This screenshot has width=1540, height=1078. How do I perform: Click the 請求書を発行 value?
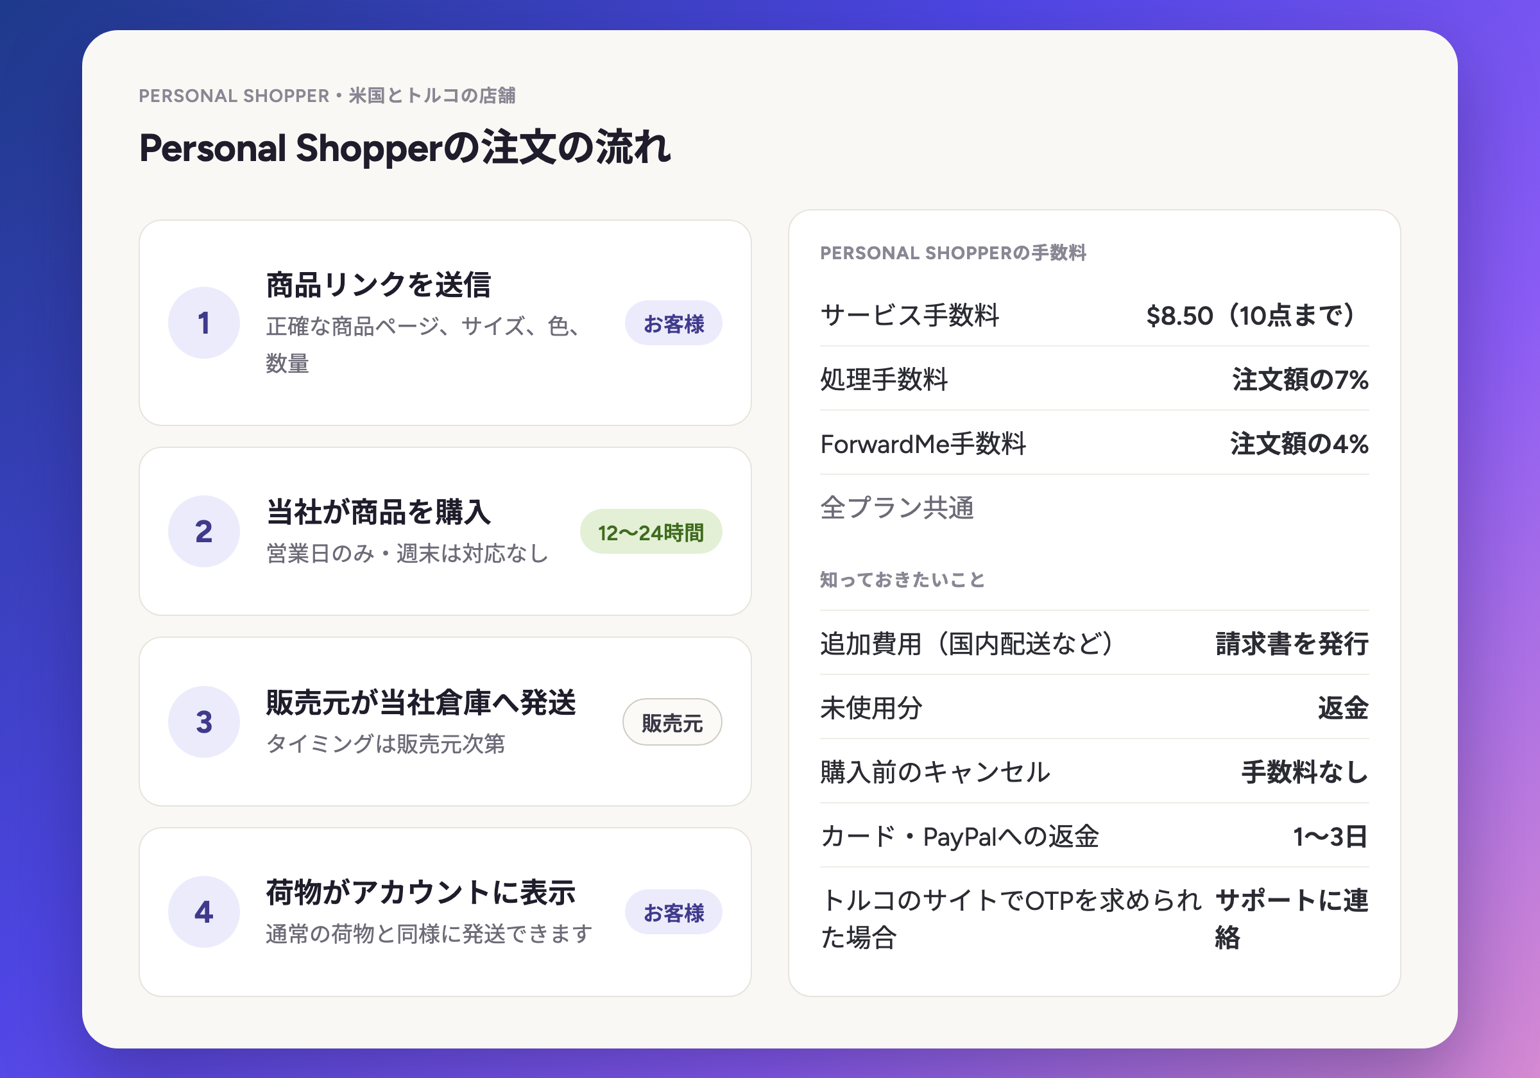1292,644
